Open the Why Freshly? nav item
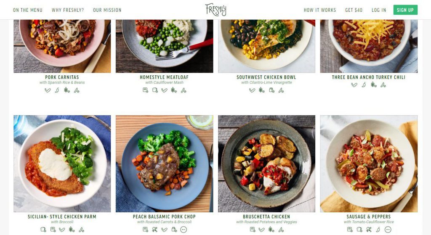 click(68, 10)
